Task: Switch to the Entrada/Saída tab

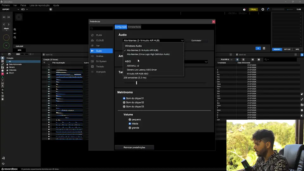Action: pos(134,27)
